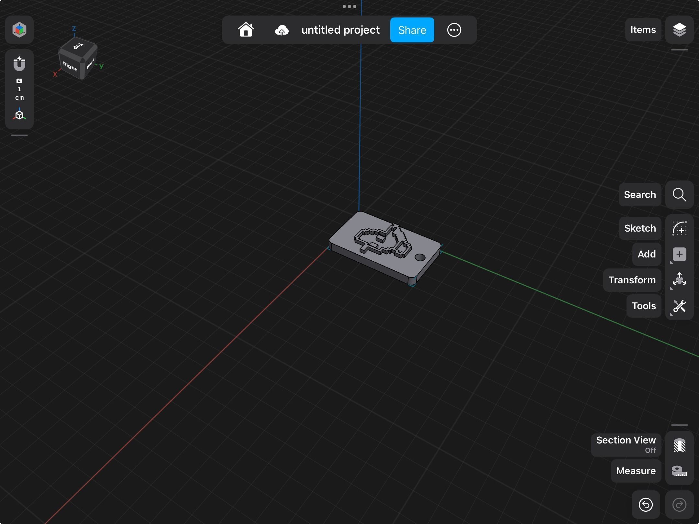Viewport: 699px width, 524px height.
Task: Open the Items layers stack icon
Action: click(x=679, y=30)
